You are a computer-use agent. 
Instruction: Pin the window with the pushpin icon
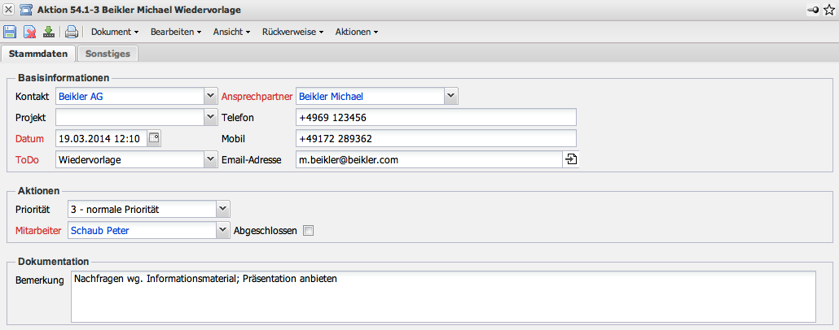[x=811, y=10]
